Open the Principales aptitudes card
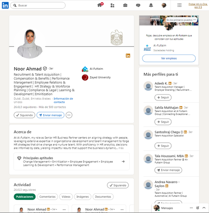The height and width of the screenshot is (213, 209). coord(72,161)
